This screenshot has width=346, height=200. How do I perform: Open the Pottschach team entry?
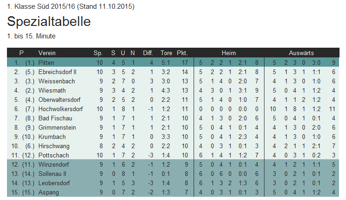[54, 155]
